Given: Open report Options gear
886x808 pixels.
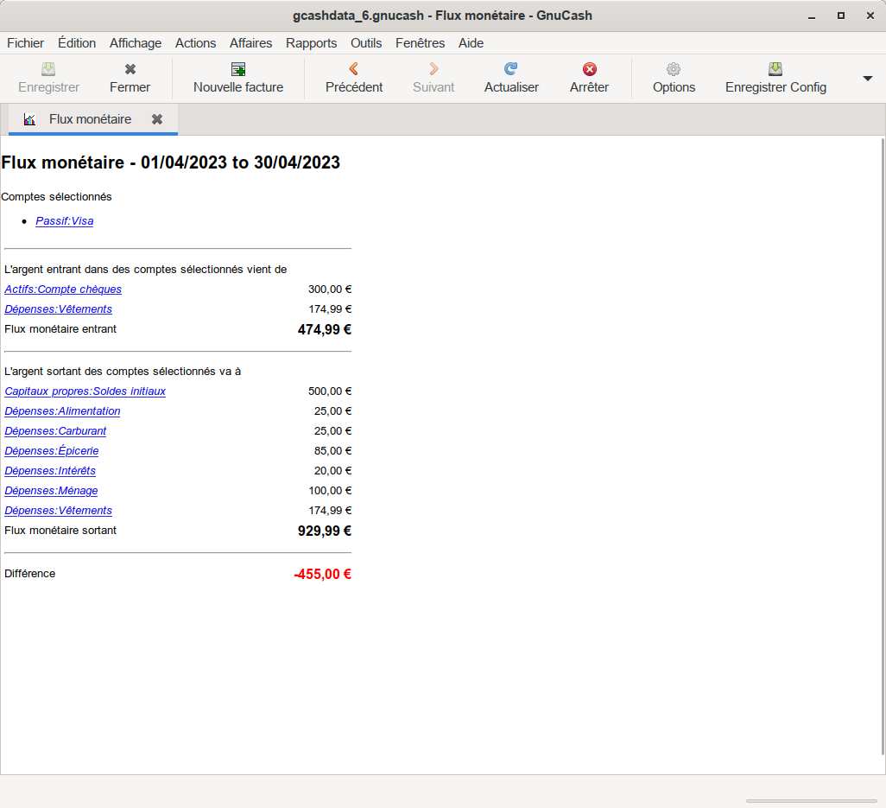Looking at the screenshot, I should coord(674,70).
